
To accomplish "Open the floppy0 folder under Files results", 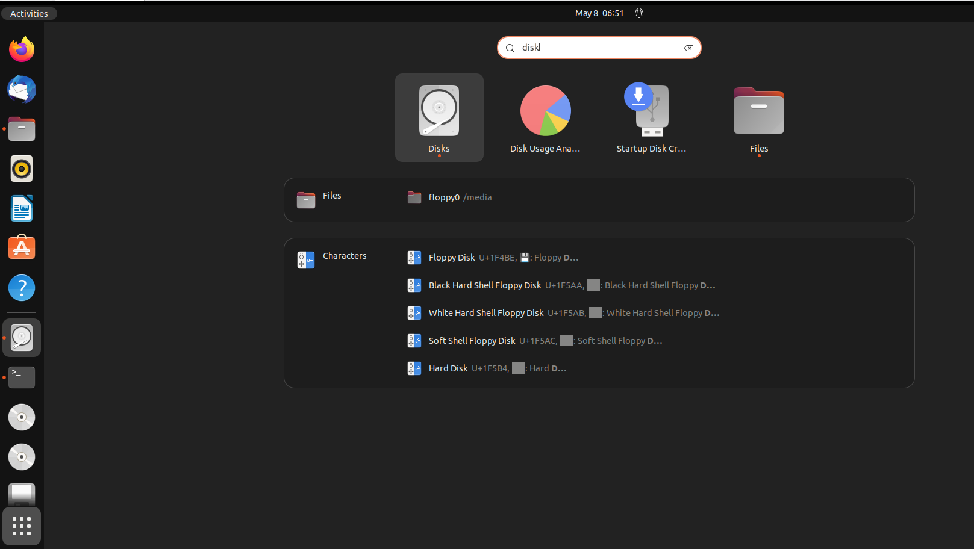I will pyautogui.click(x=449, y=197).
